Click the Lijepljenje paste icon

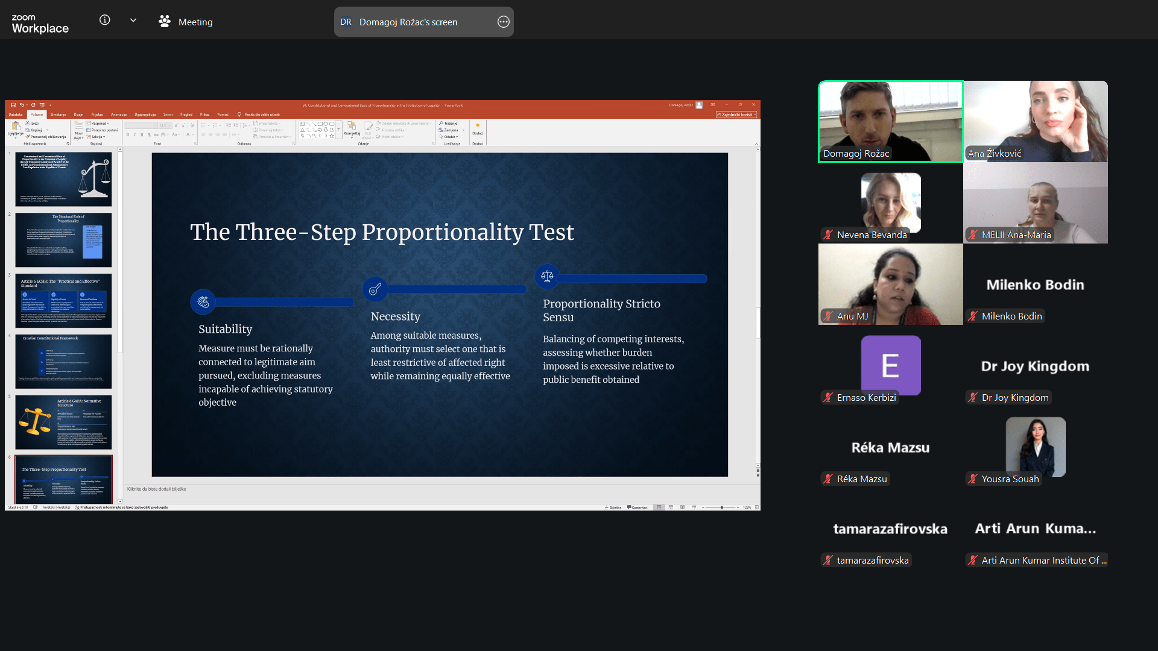pos(15,127)
